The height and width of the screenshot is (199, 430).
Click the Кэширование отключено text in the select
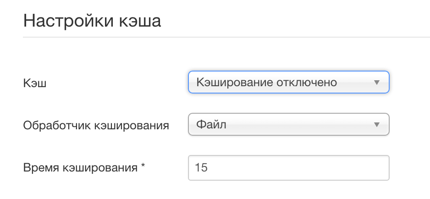pyautogui.click(x=266, y=83)
